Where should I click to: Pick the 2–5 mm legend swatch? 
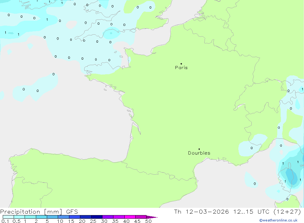[x=41, y=217]
